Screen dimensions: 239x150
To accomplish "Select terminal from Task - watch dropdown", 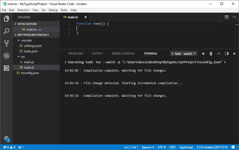I will click(184, 54).
